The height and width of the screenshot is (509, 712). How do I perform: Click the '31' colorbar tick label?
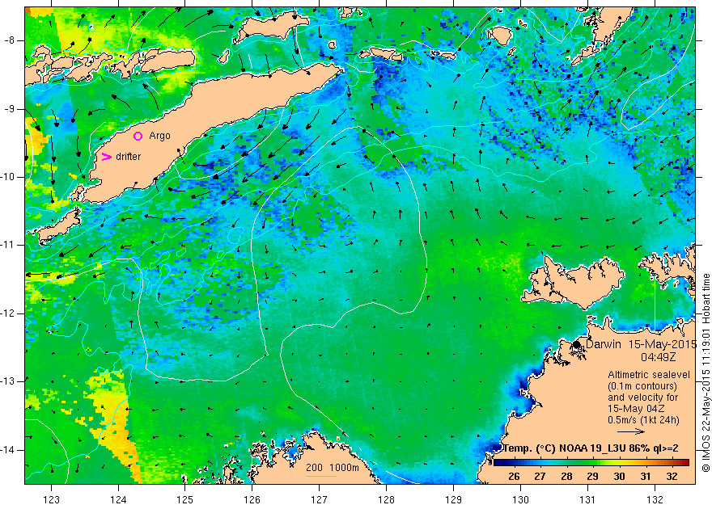(646, 477)
